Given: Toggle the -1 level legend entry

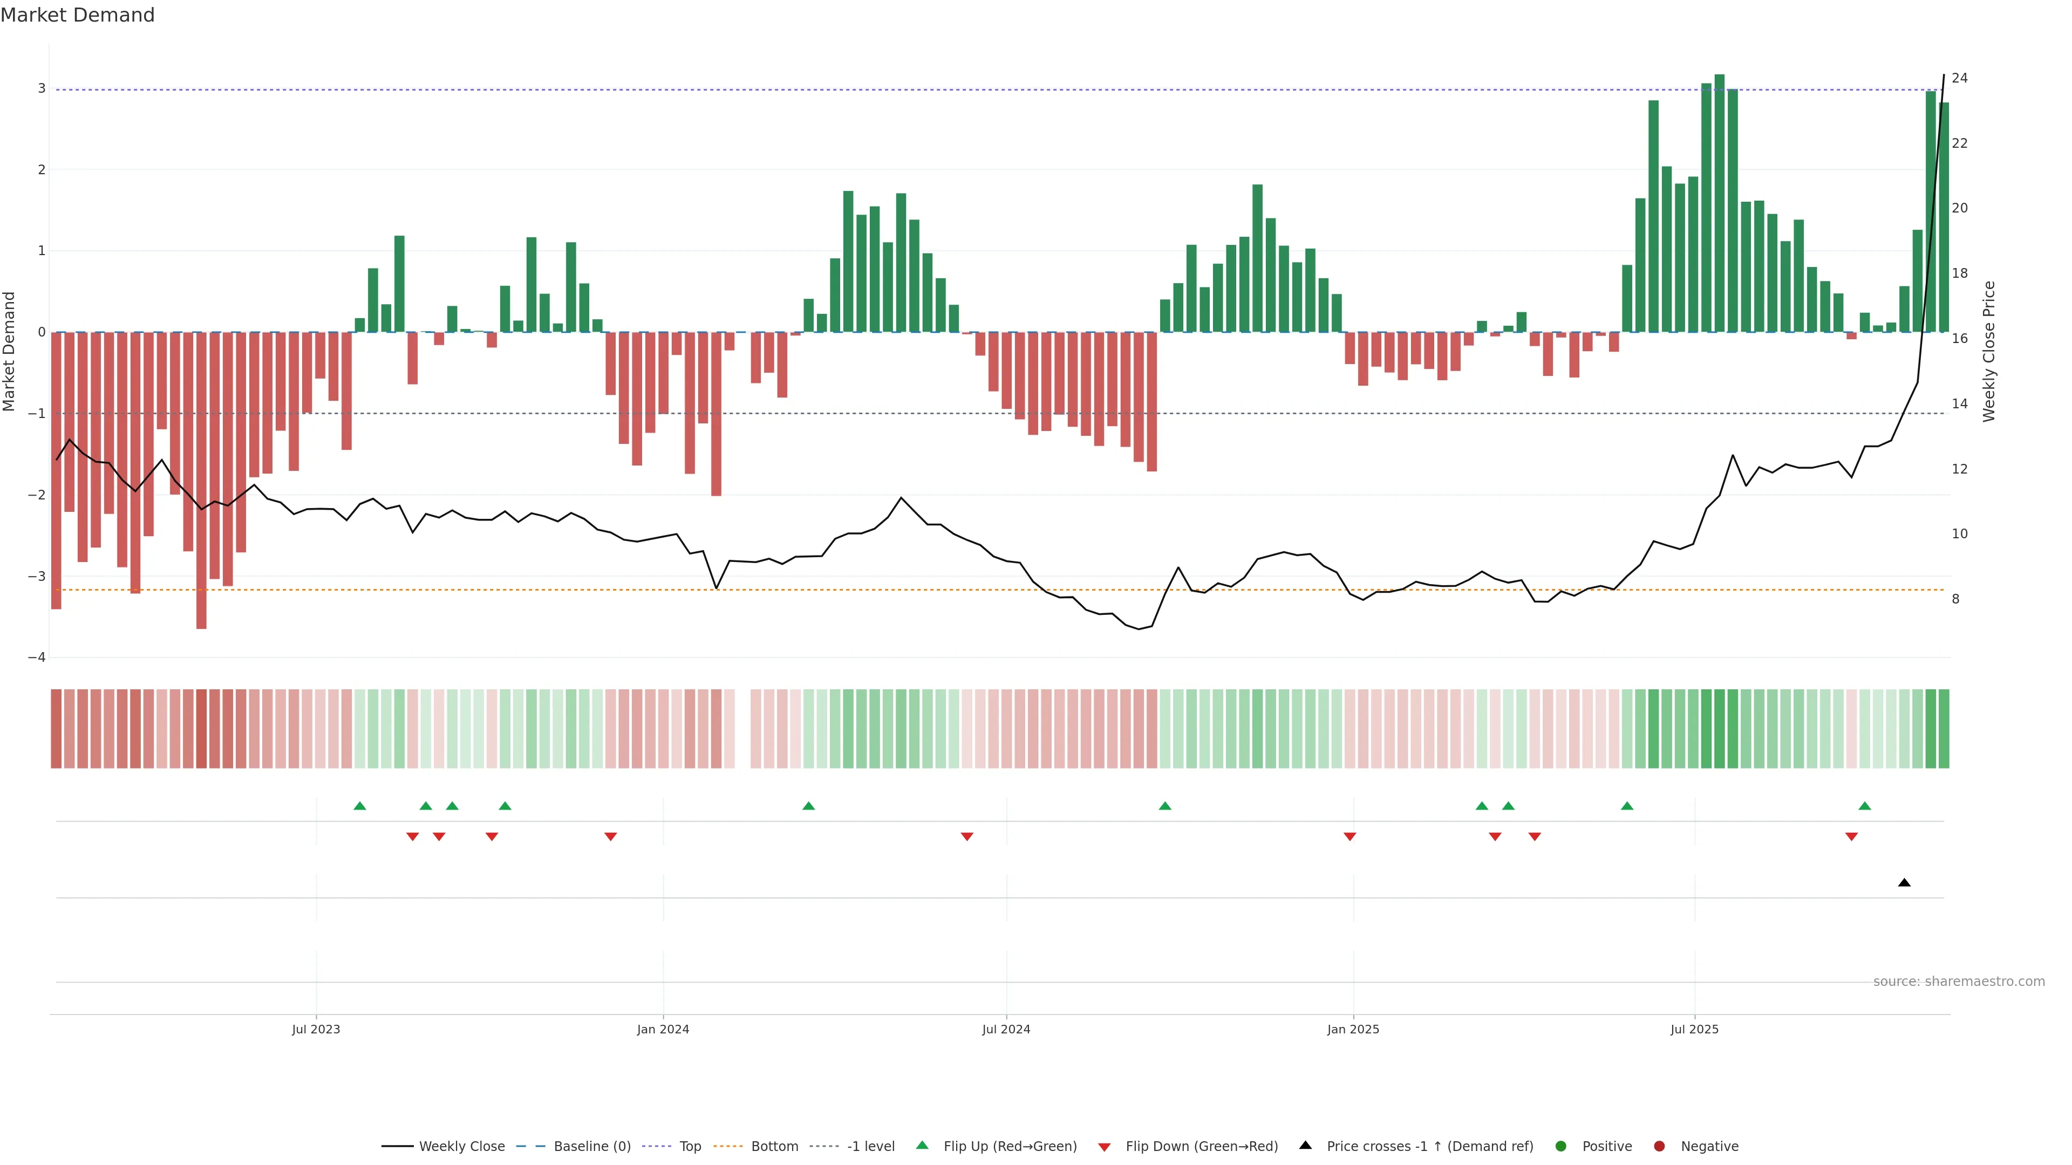Looking at the screenshot, I should click(870, 1147).
